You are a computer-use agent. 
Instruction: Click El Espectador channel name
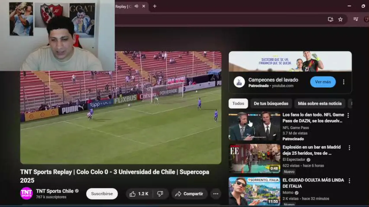tap(294, 160)
